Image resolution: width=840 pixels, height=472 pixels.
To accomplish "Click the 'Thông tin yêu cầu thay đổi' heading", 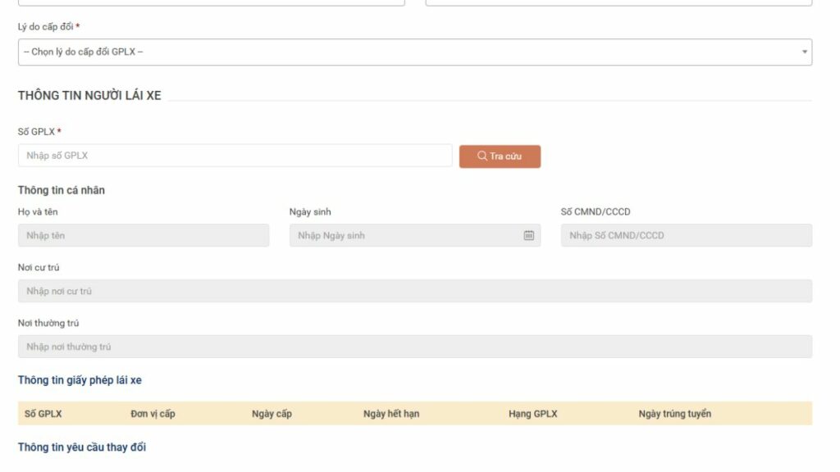I will pos(82,447).
